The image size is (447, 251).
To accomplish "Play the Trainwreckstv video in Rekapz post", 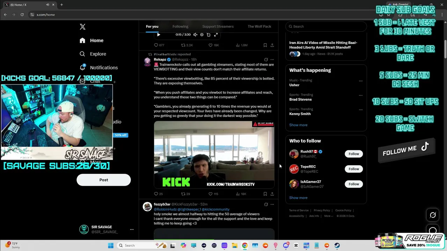I will tap(214, 155).
